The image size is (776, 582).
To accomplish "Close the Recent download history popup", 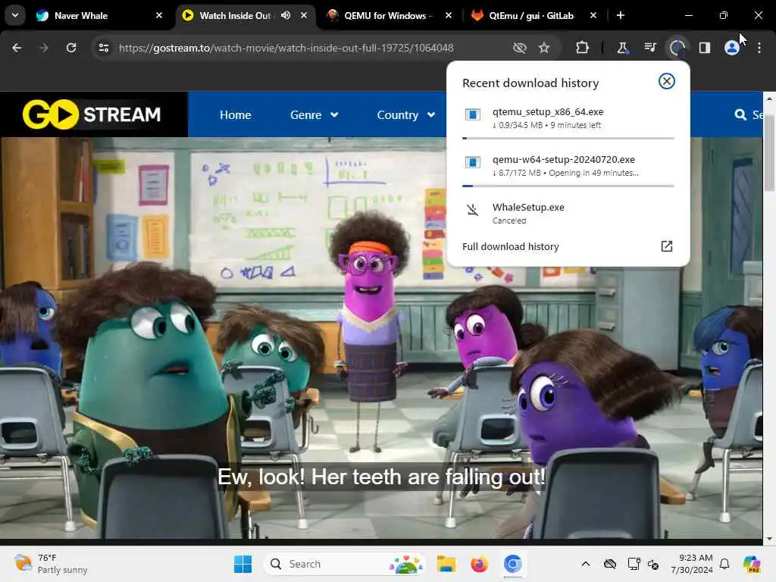I will [x=667, y=81].
